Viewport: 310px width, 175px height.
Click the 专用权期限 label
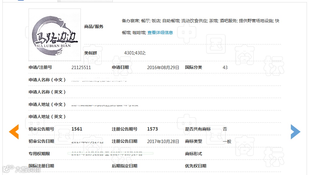tap(39, 154)
